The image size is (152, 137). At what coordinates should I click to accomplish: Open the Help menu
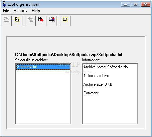point(36,11)
